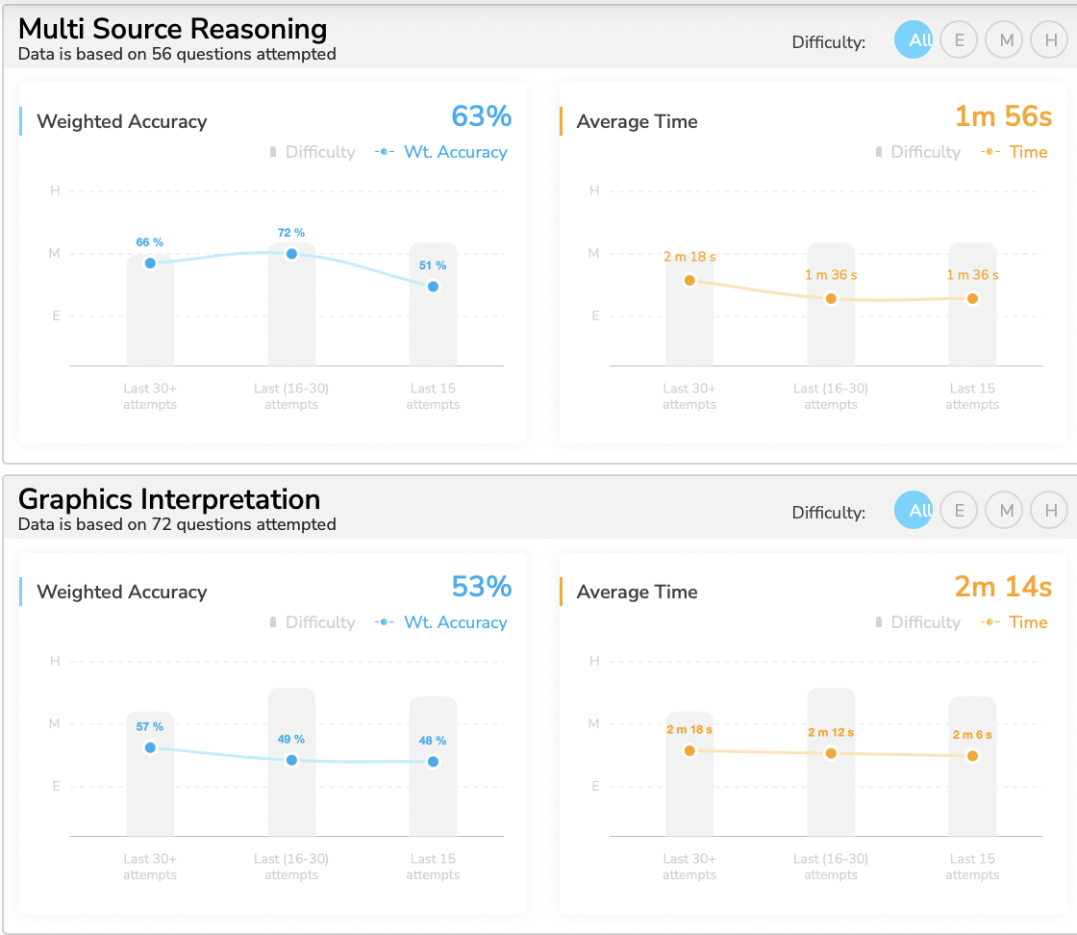Image resolution: width=1077 pixels, height=935 pixels.
Task: Click the 2 m 18 s Multi Source time point
Action: click(x=689, y=280)
